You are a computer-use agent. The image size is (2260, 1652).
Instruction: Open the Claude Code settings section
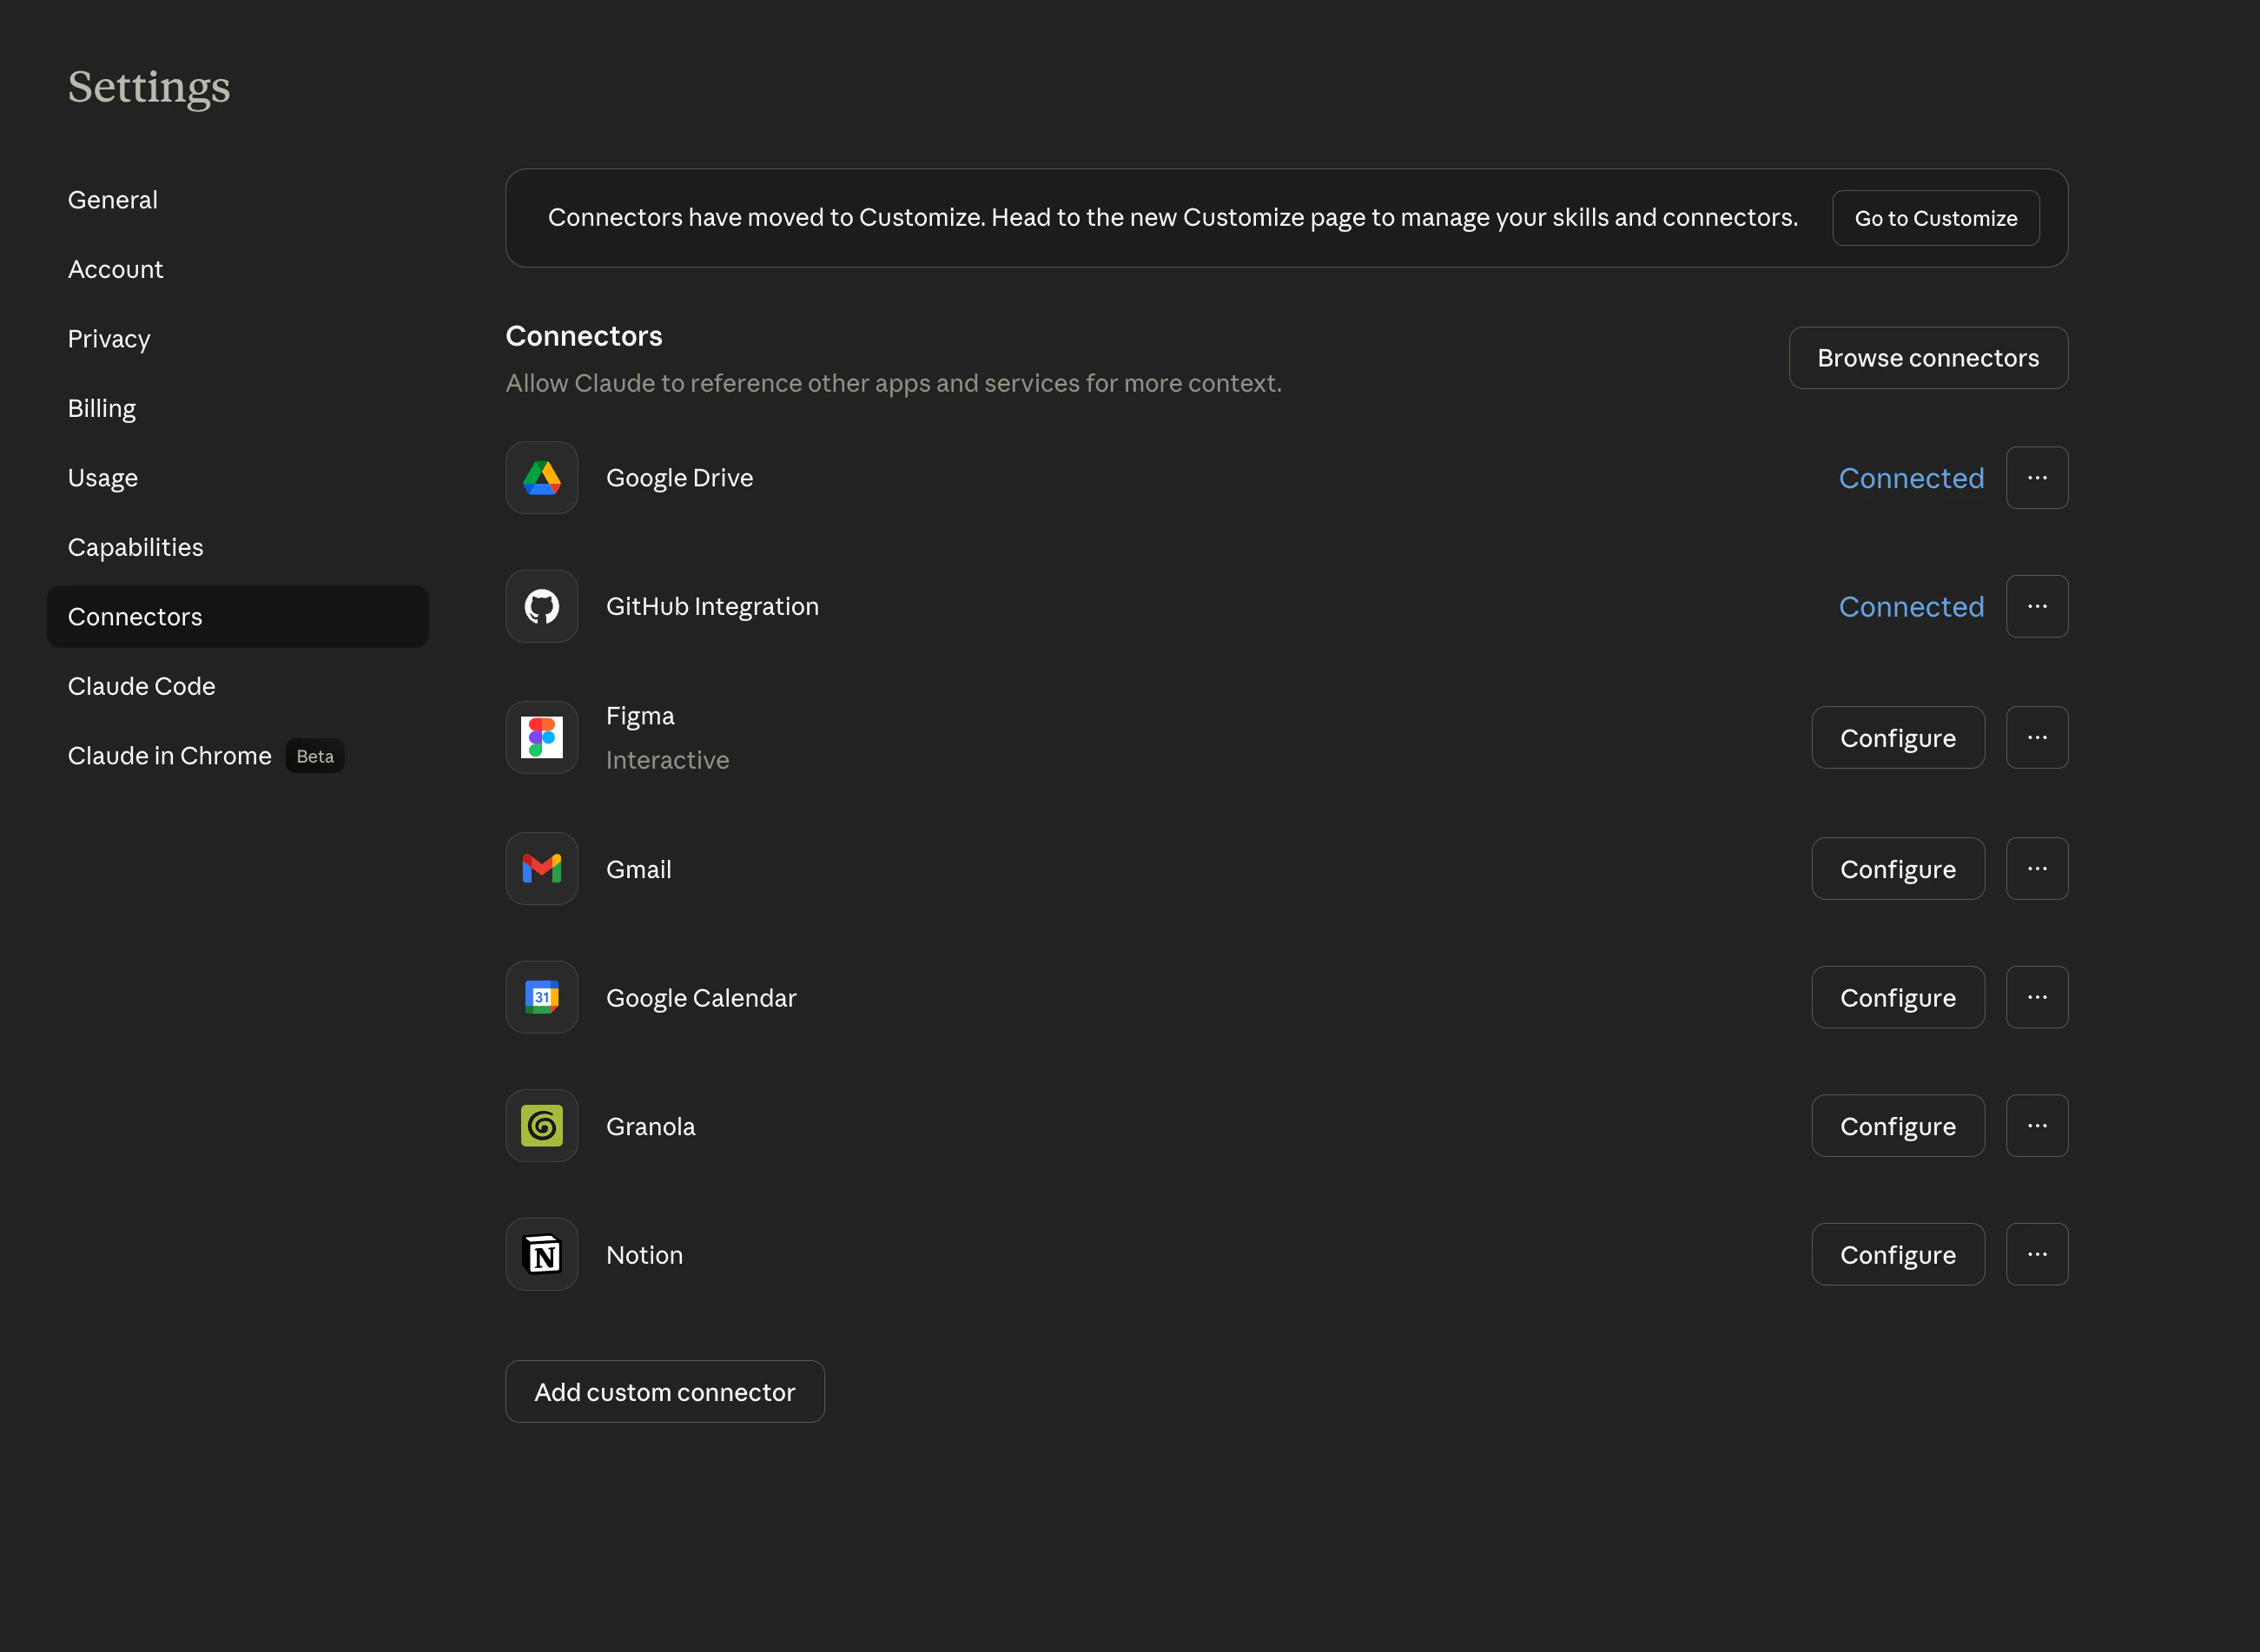pyautogui.click(x=238, y=686)
